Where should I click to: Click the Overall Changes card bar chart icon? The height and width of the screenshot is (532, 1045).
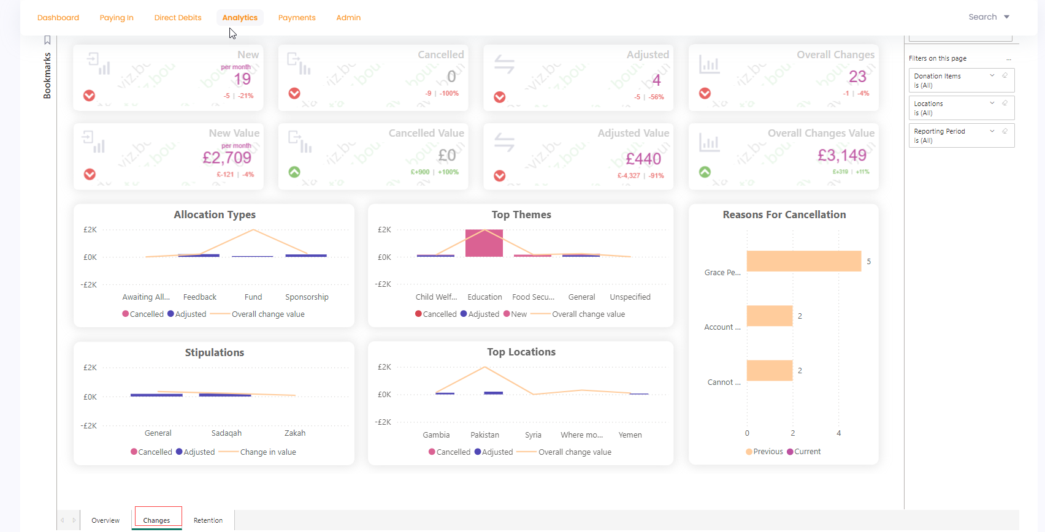[710, 64]
